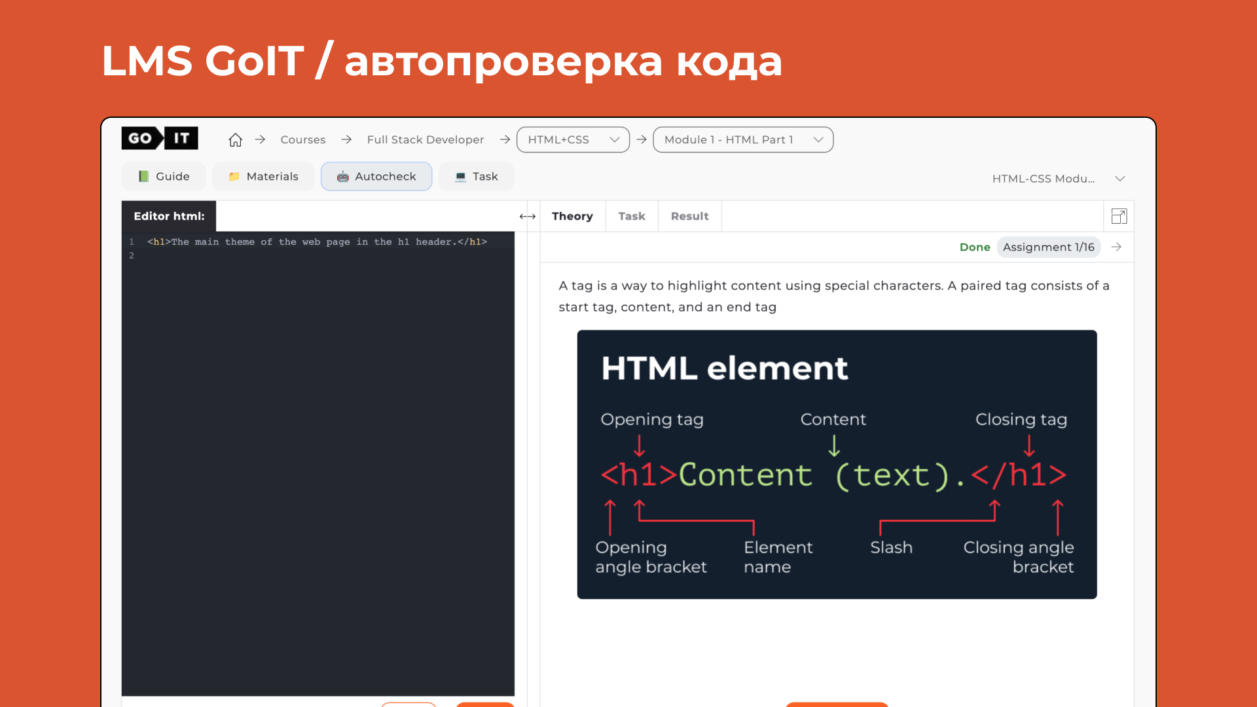This screenshot has height=707, width=1257.
Task: Open the Materials tab
Action: [x=263, y=176]
